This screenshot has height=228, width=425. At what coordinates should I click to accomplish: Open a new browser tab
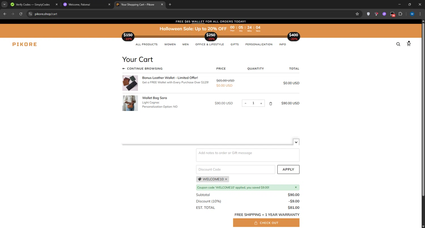pyautogui.click(x=170, y=5)
